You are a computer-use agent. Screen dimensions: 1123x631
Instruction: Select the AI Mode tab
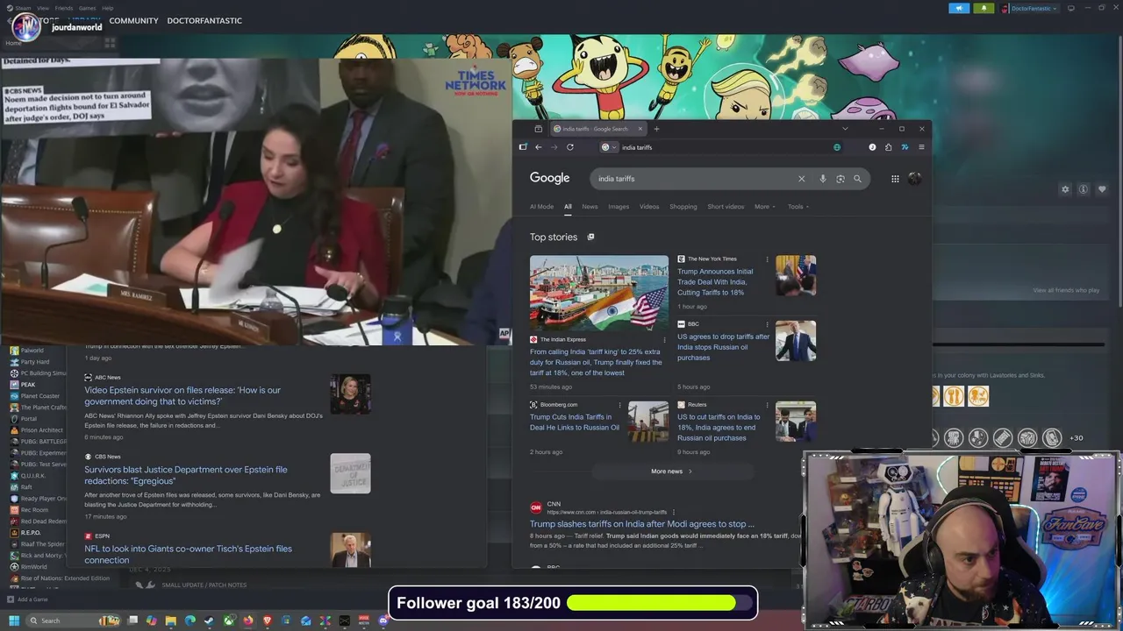click(x=541, y=207)
